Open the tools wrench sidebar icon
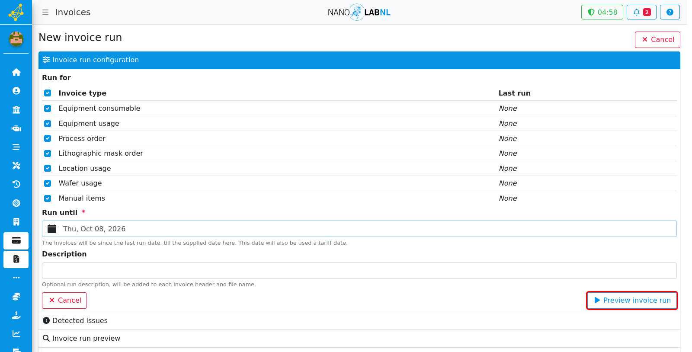Image resolution: width=692 pixels, height=352 pixels. coord(16,166)
